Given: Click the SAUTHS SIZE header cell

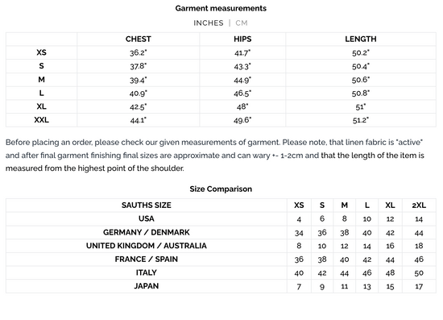Looking at the screenshot, I should pyautogui.click(x=147, y=206).
